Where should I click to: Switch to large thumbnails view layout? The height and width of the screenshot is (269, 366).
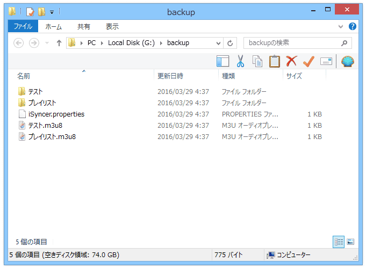click(x=350, y=242)
